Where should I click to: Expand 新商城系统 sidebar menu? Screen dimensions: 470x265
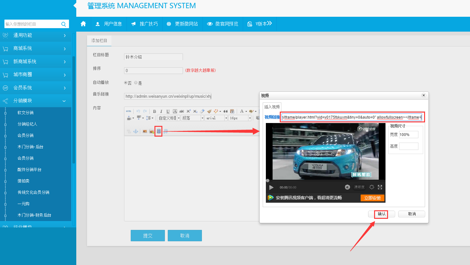[x=36, y=62]
